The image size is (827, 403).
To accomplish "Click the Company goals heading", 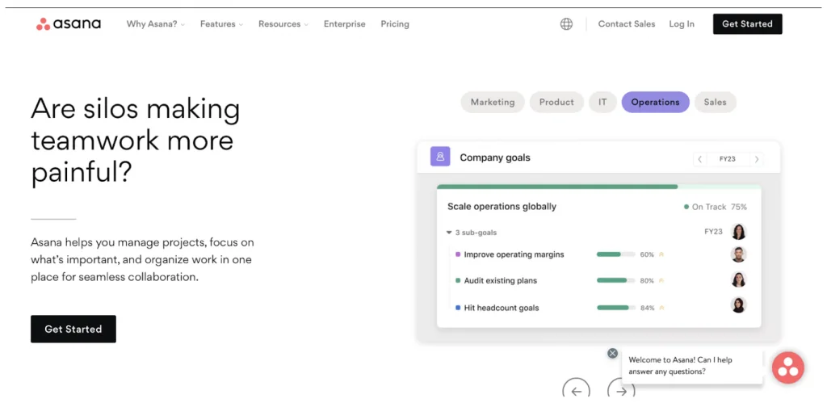I will point(495,157).
